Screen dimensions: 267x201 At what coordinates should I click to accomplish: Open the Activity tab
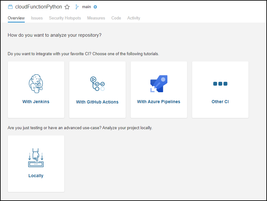pos(134,18)
